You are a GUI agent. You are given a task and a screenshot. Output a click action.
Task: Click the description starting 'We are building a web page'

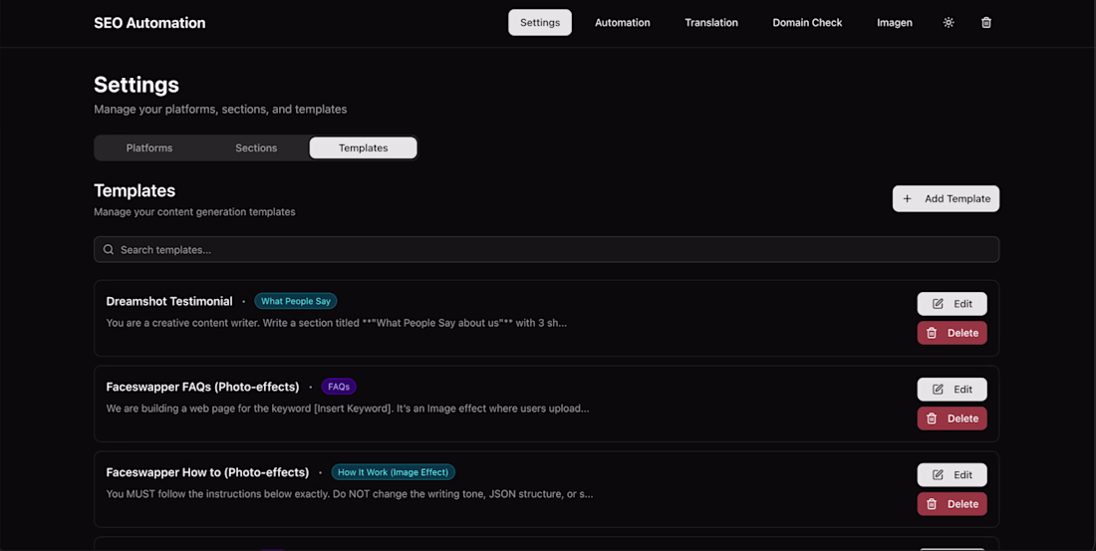[x=348, y=409]
